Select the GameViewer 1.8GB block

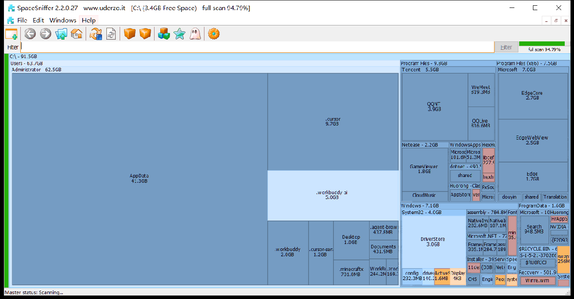click(x=424, y=170)
